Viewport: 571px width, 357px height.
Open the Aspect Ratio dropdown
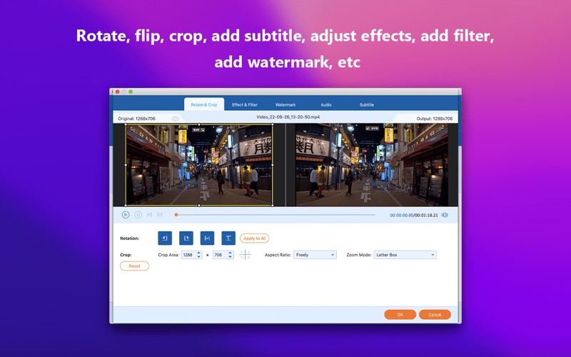(x=315, y=255)
